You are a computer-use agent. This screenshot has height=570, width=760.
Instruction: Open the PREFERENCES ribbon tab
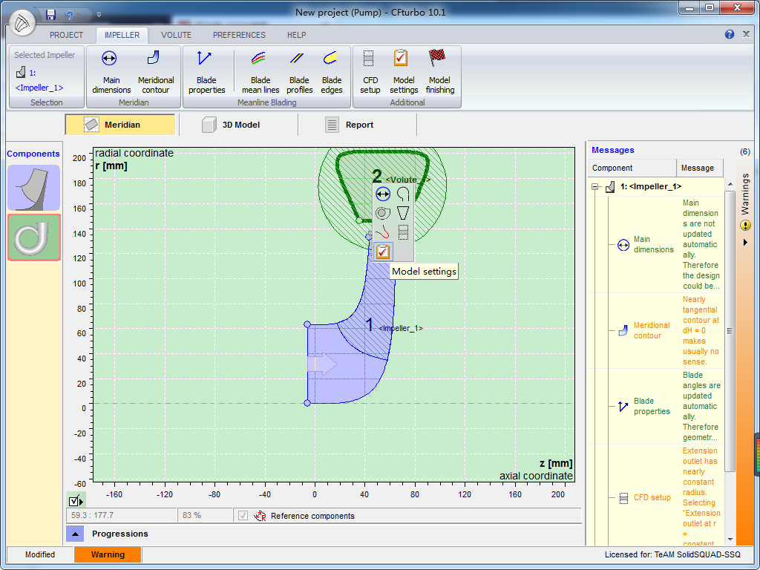(239, 35)
